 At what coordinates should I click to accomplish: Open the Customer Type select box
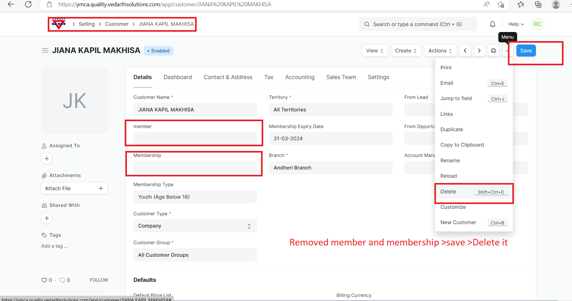[195, 226]
